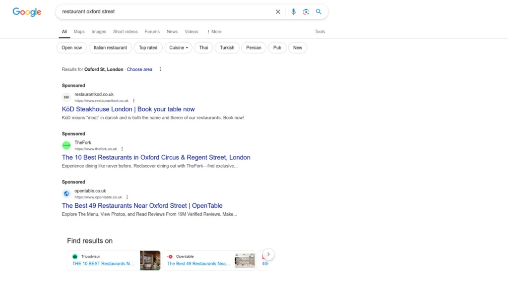Open options for restaurantkod.co.uk ad

tap(133, 100)
